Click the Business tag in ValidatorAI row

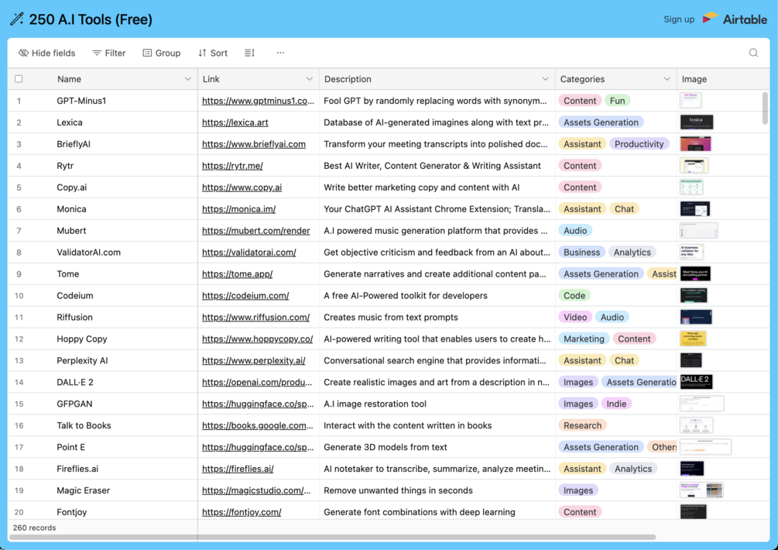581,253
